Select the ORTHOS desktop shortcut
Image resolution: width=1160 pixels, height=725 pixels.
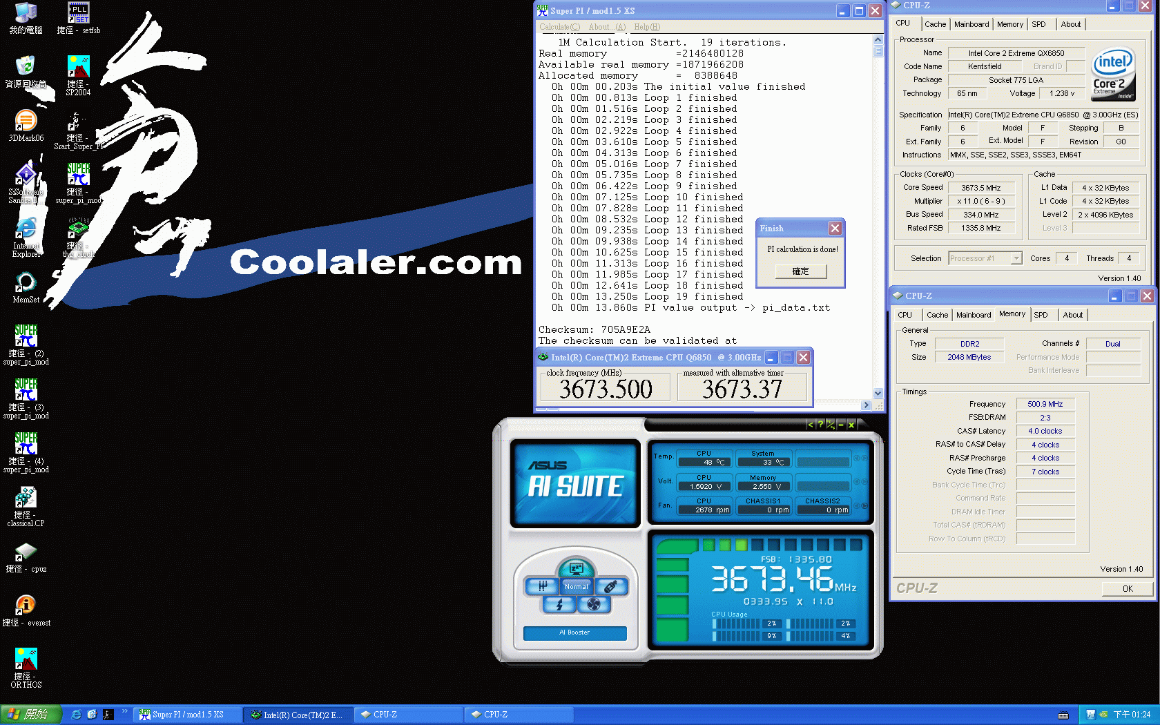tap(26, 668)
